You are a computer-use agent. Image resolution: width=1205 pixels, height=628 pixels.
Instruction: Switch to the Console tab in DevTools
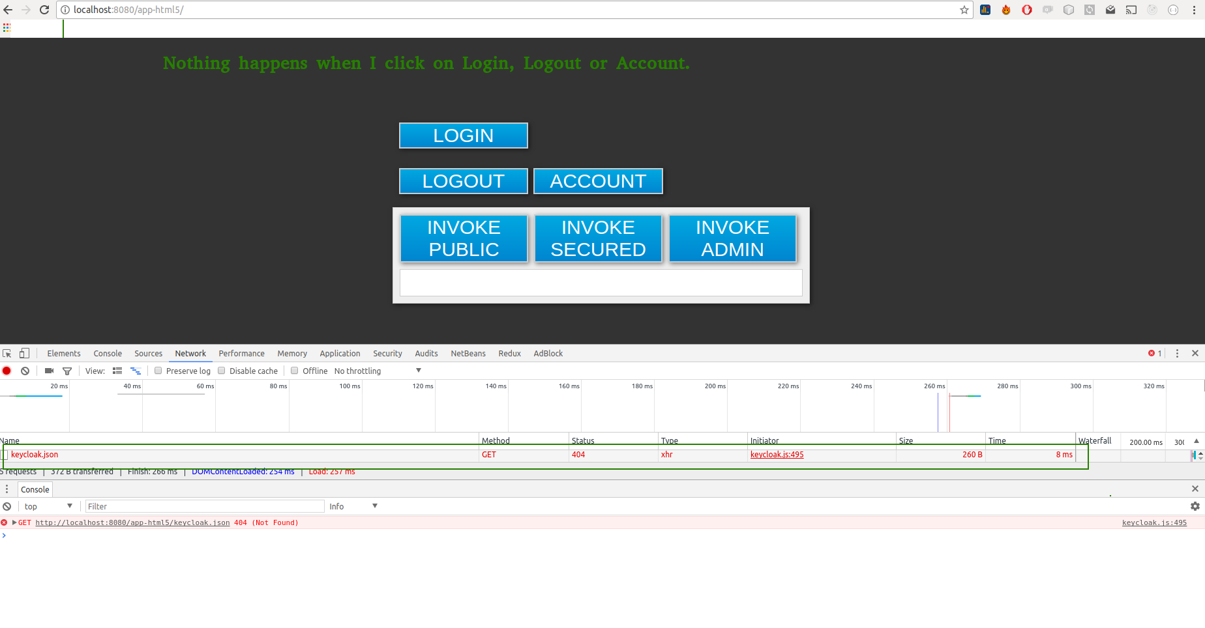pyautogui.click(x=108, y=353)
